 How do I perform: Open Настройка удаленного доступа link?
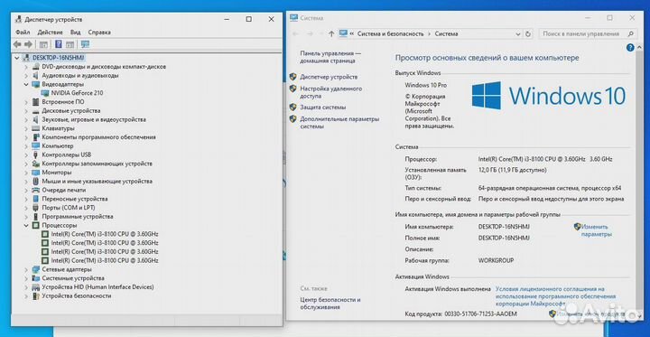tap(330, 92)
